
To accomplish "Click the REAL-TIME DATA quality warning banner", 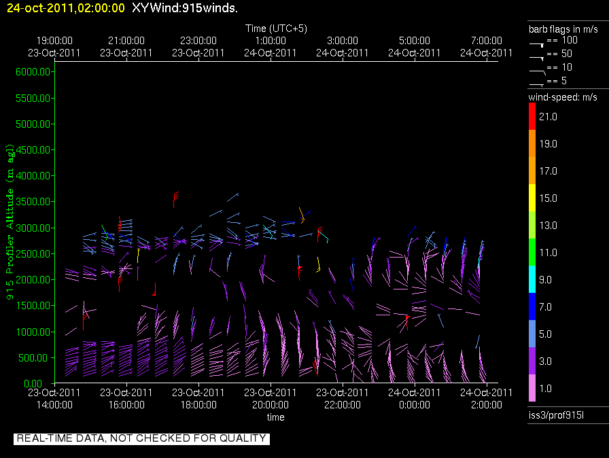I will click(x=141, y=438).
